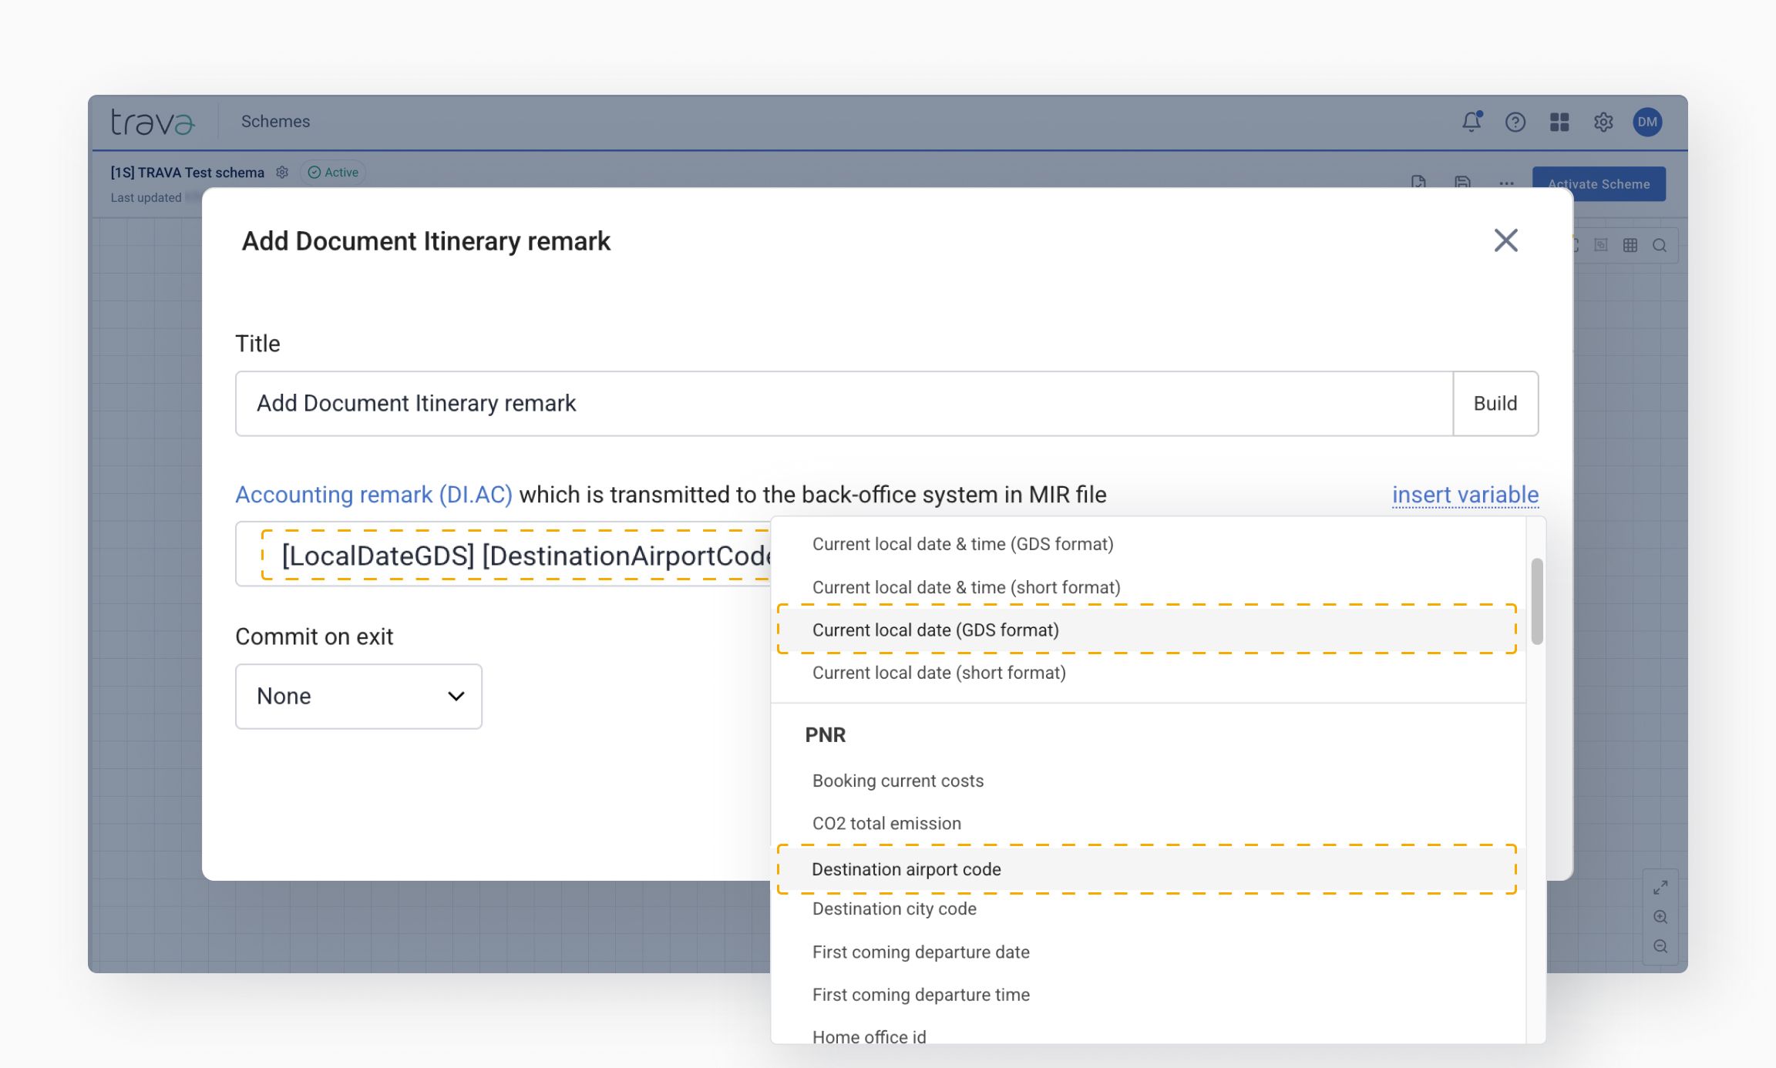Open the notifications bell
Screen dimensions: 1776x1068
[x=1472, y=122]
